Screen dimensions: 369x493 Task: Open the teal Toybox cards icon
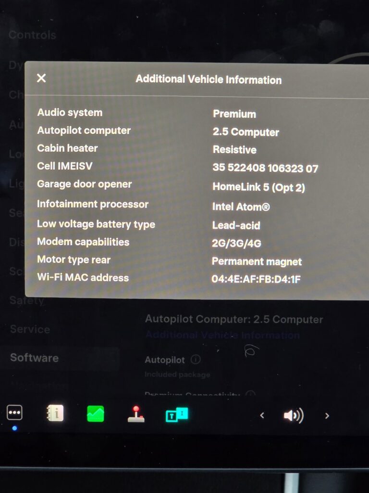177,415
